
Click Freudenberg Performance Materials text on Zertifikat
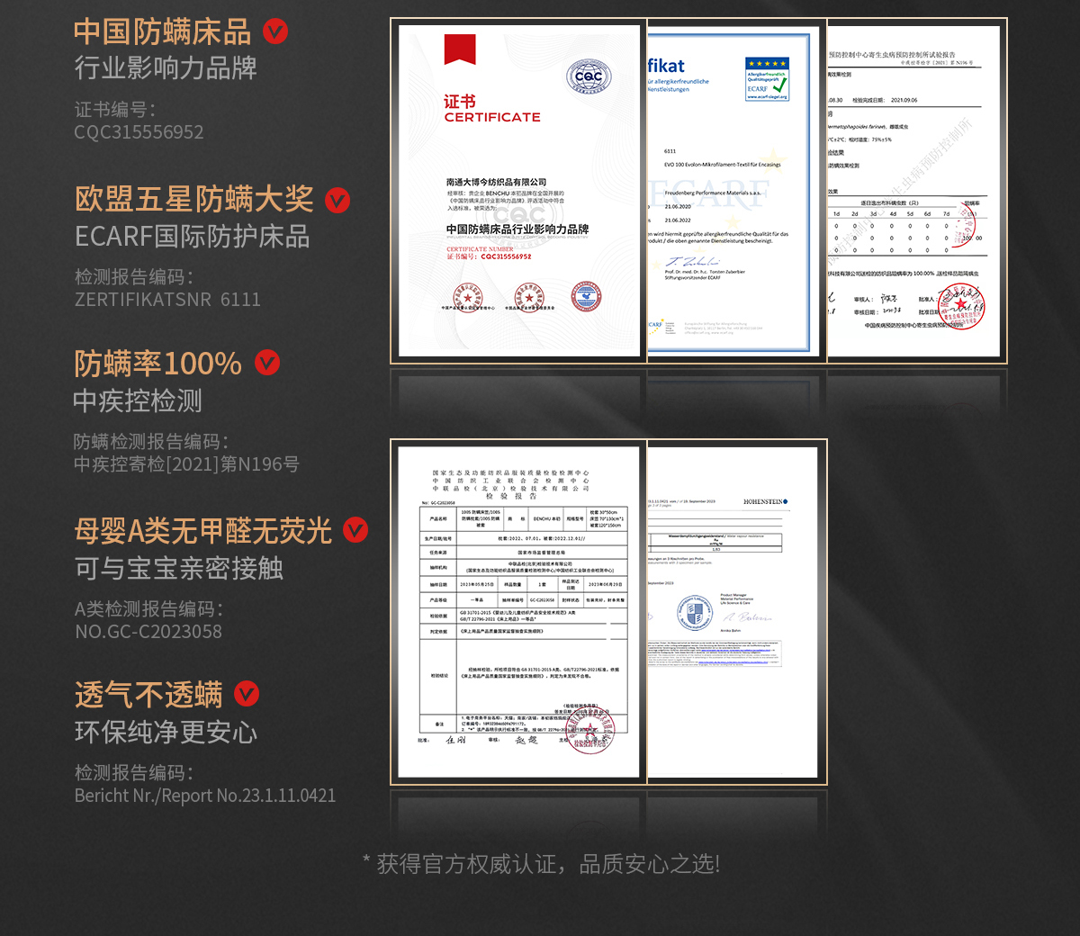713,193
